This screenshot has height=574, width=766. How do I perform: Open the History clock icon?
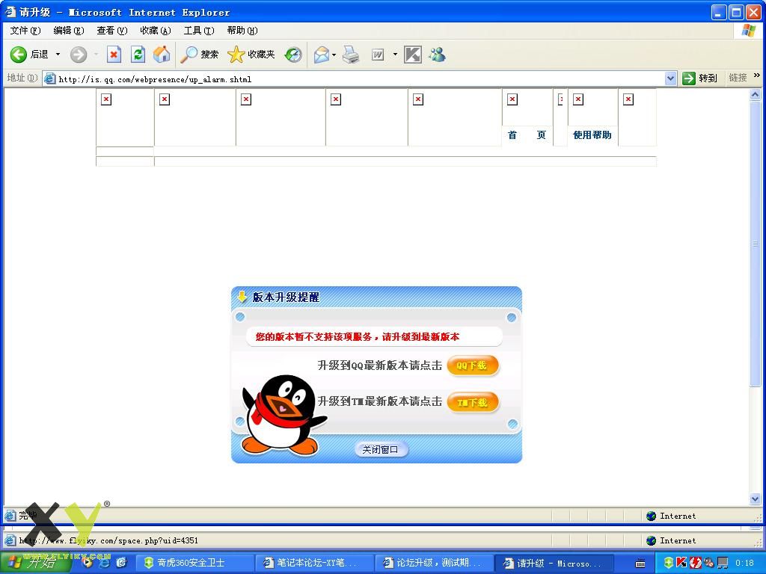[293, 54]
